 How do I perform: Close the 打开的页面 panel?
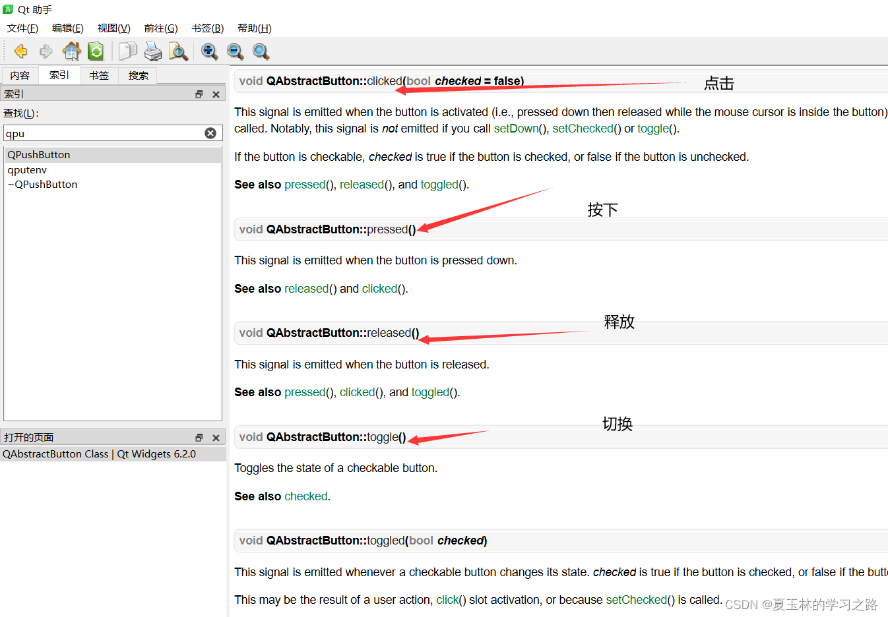[216, 438]
